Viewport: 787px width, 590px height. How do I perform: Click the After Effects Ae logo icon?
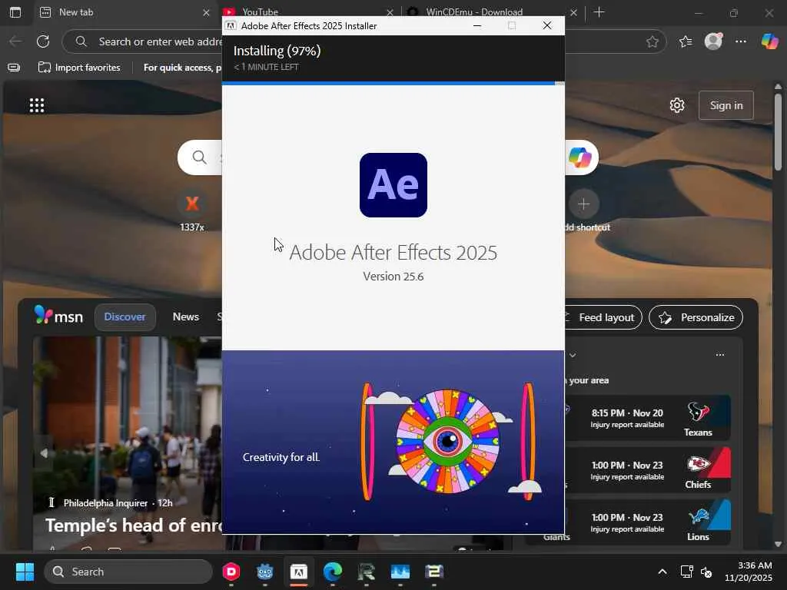click(x=393, y=184)
